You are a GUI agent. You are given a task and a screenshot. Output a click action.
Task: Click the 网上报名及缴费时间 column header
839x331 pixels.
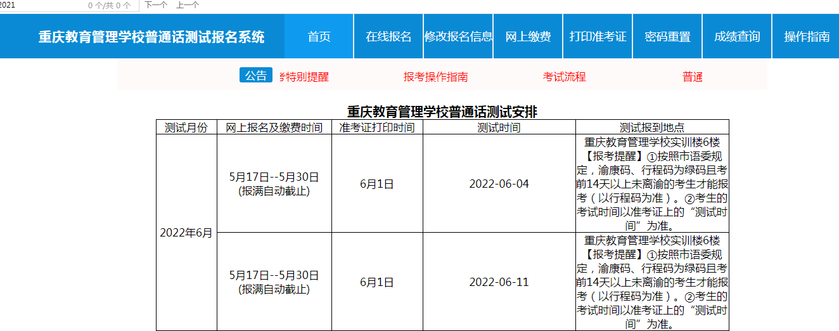click(274, 127)
